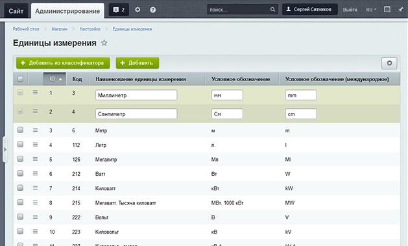Click the pin icon in the top bar
The image size is (408, 246).
[x=400, y=10]
